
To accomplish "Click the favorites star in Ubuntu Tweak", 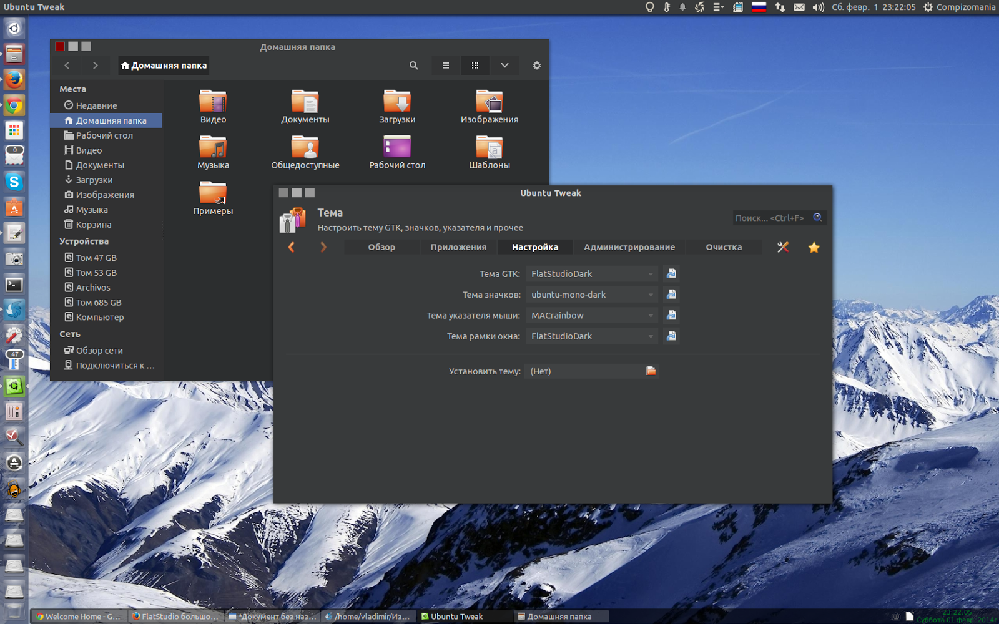I will tap(814, 248).
